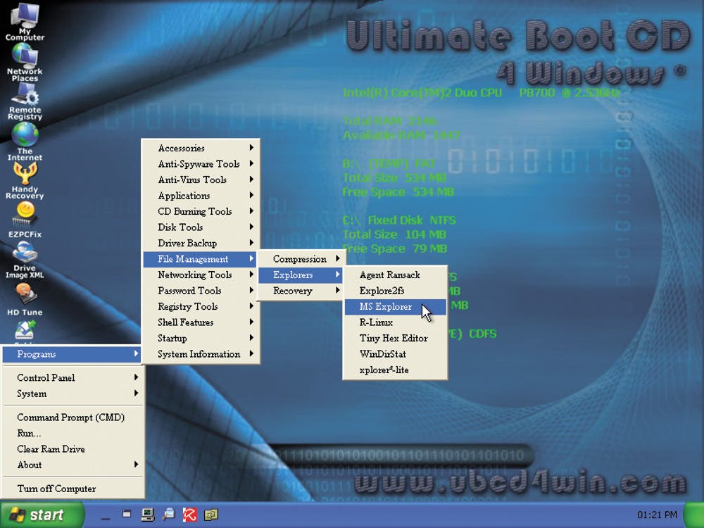This screenshot has width=704, height=528.
Task: Launch R-Linux
Action: pyautogui.click(x=395, y=322)
